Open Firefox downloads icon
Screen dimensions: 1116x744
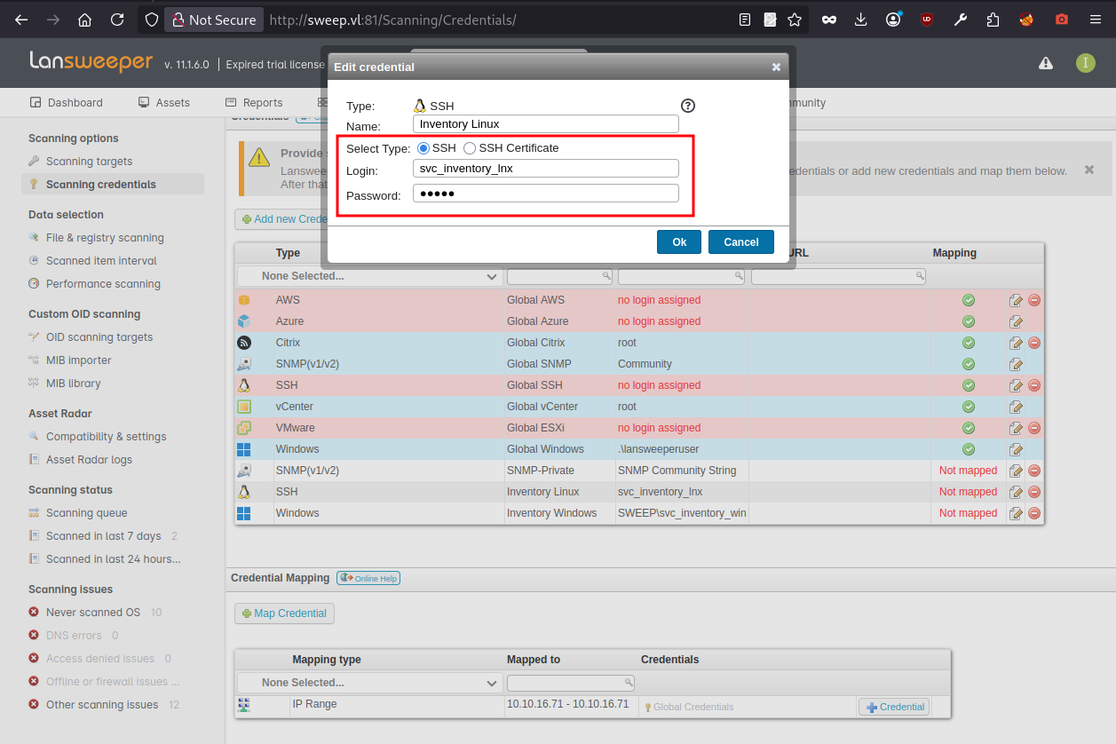860,20
